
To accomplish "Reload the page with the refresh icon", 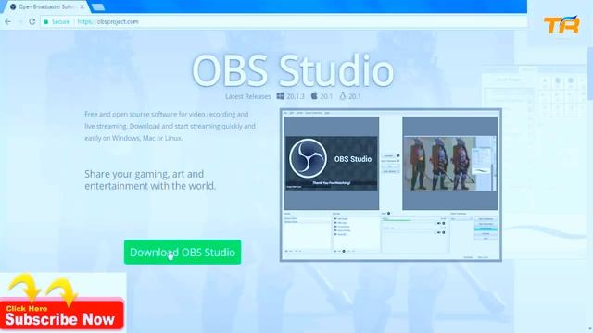I will [32, 21].
